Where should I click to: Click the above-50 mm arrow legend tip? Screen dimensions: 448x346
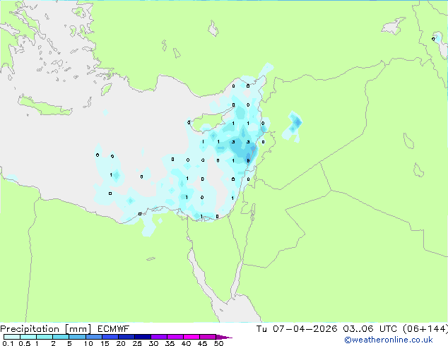[x=224, y=337]
